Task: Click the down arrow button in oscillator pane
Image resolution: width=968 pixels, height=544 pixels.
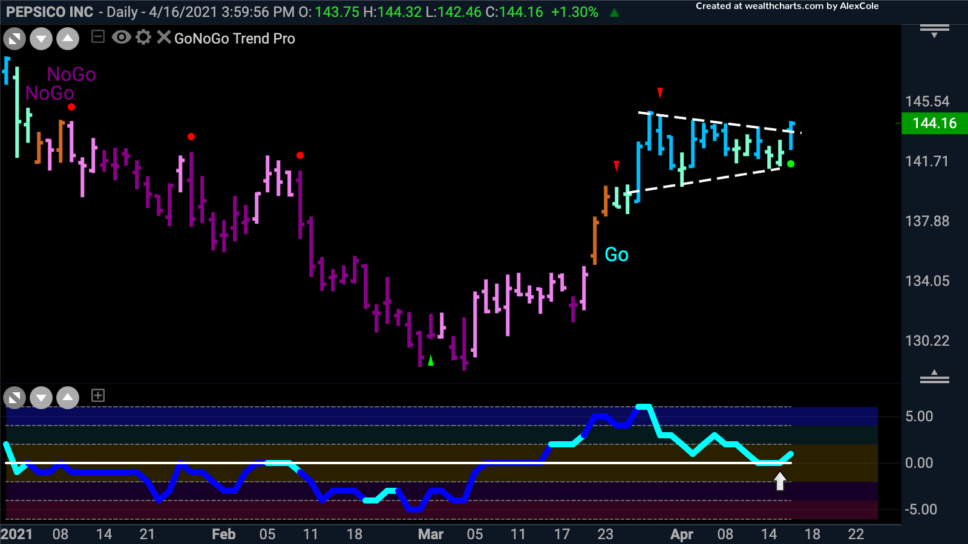Action: pyautogui.click(x=41, y=398)
